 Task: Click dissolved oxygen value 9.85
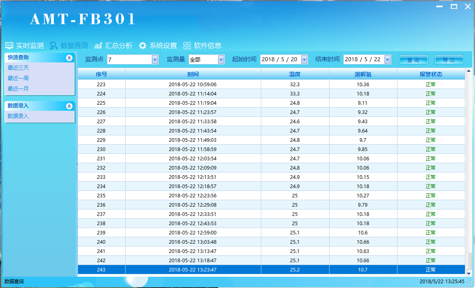coord(363,149)
